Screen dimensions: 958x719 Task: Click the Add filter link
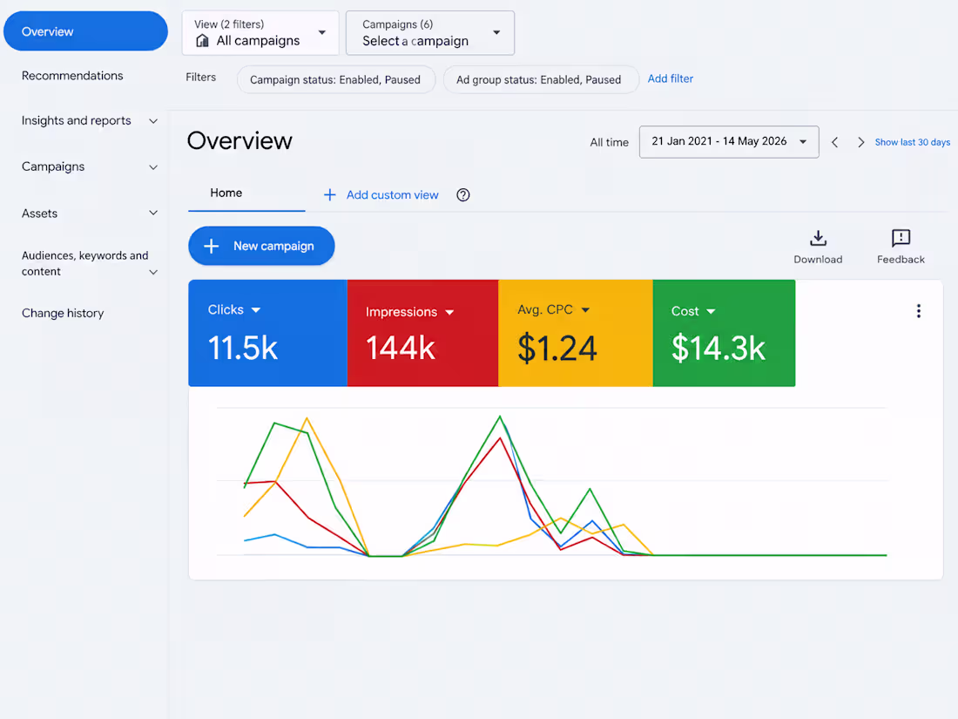pyautogui.click(x=671, y=78)
